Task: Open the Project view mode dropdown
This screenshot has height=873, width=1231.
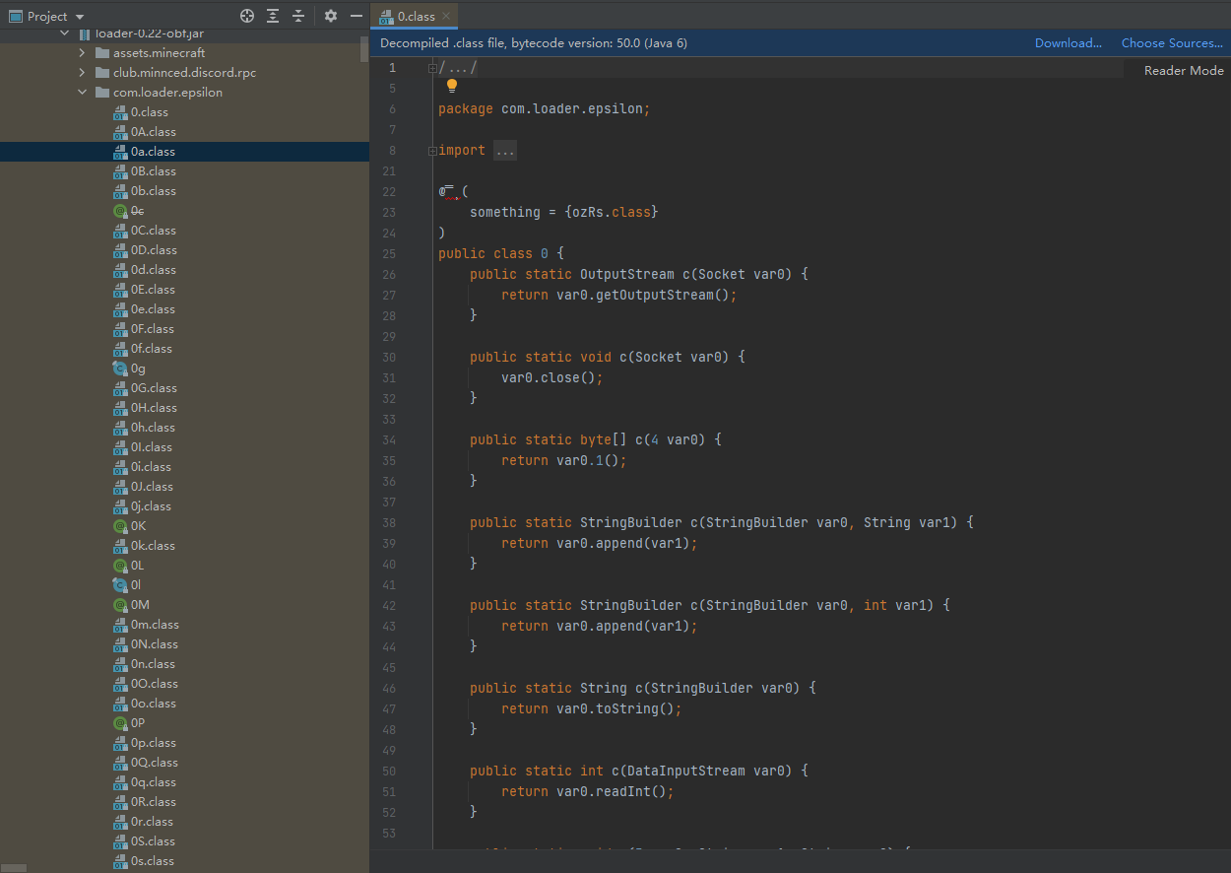Action: click(79, 16)
